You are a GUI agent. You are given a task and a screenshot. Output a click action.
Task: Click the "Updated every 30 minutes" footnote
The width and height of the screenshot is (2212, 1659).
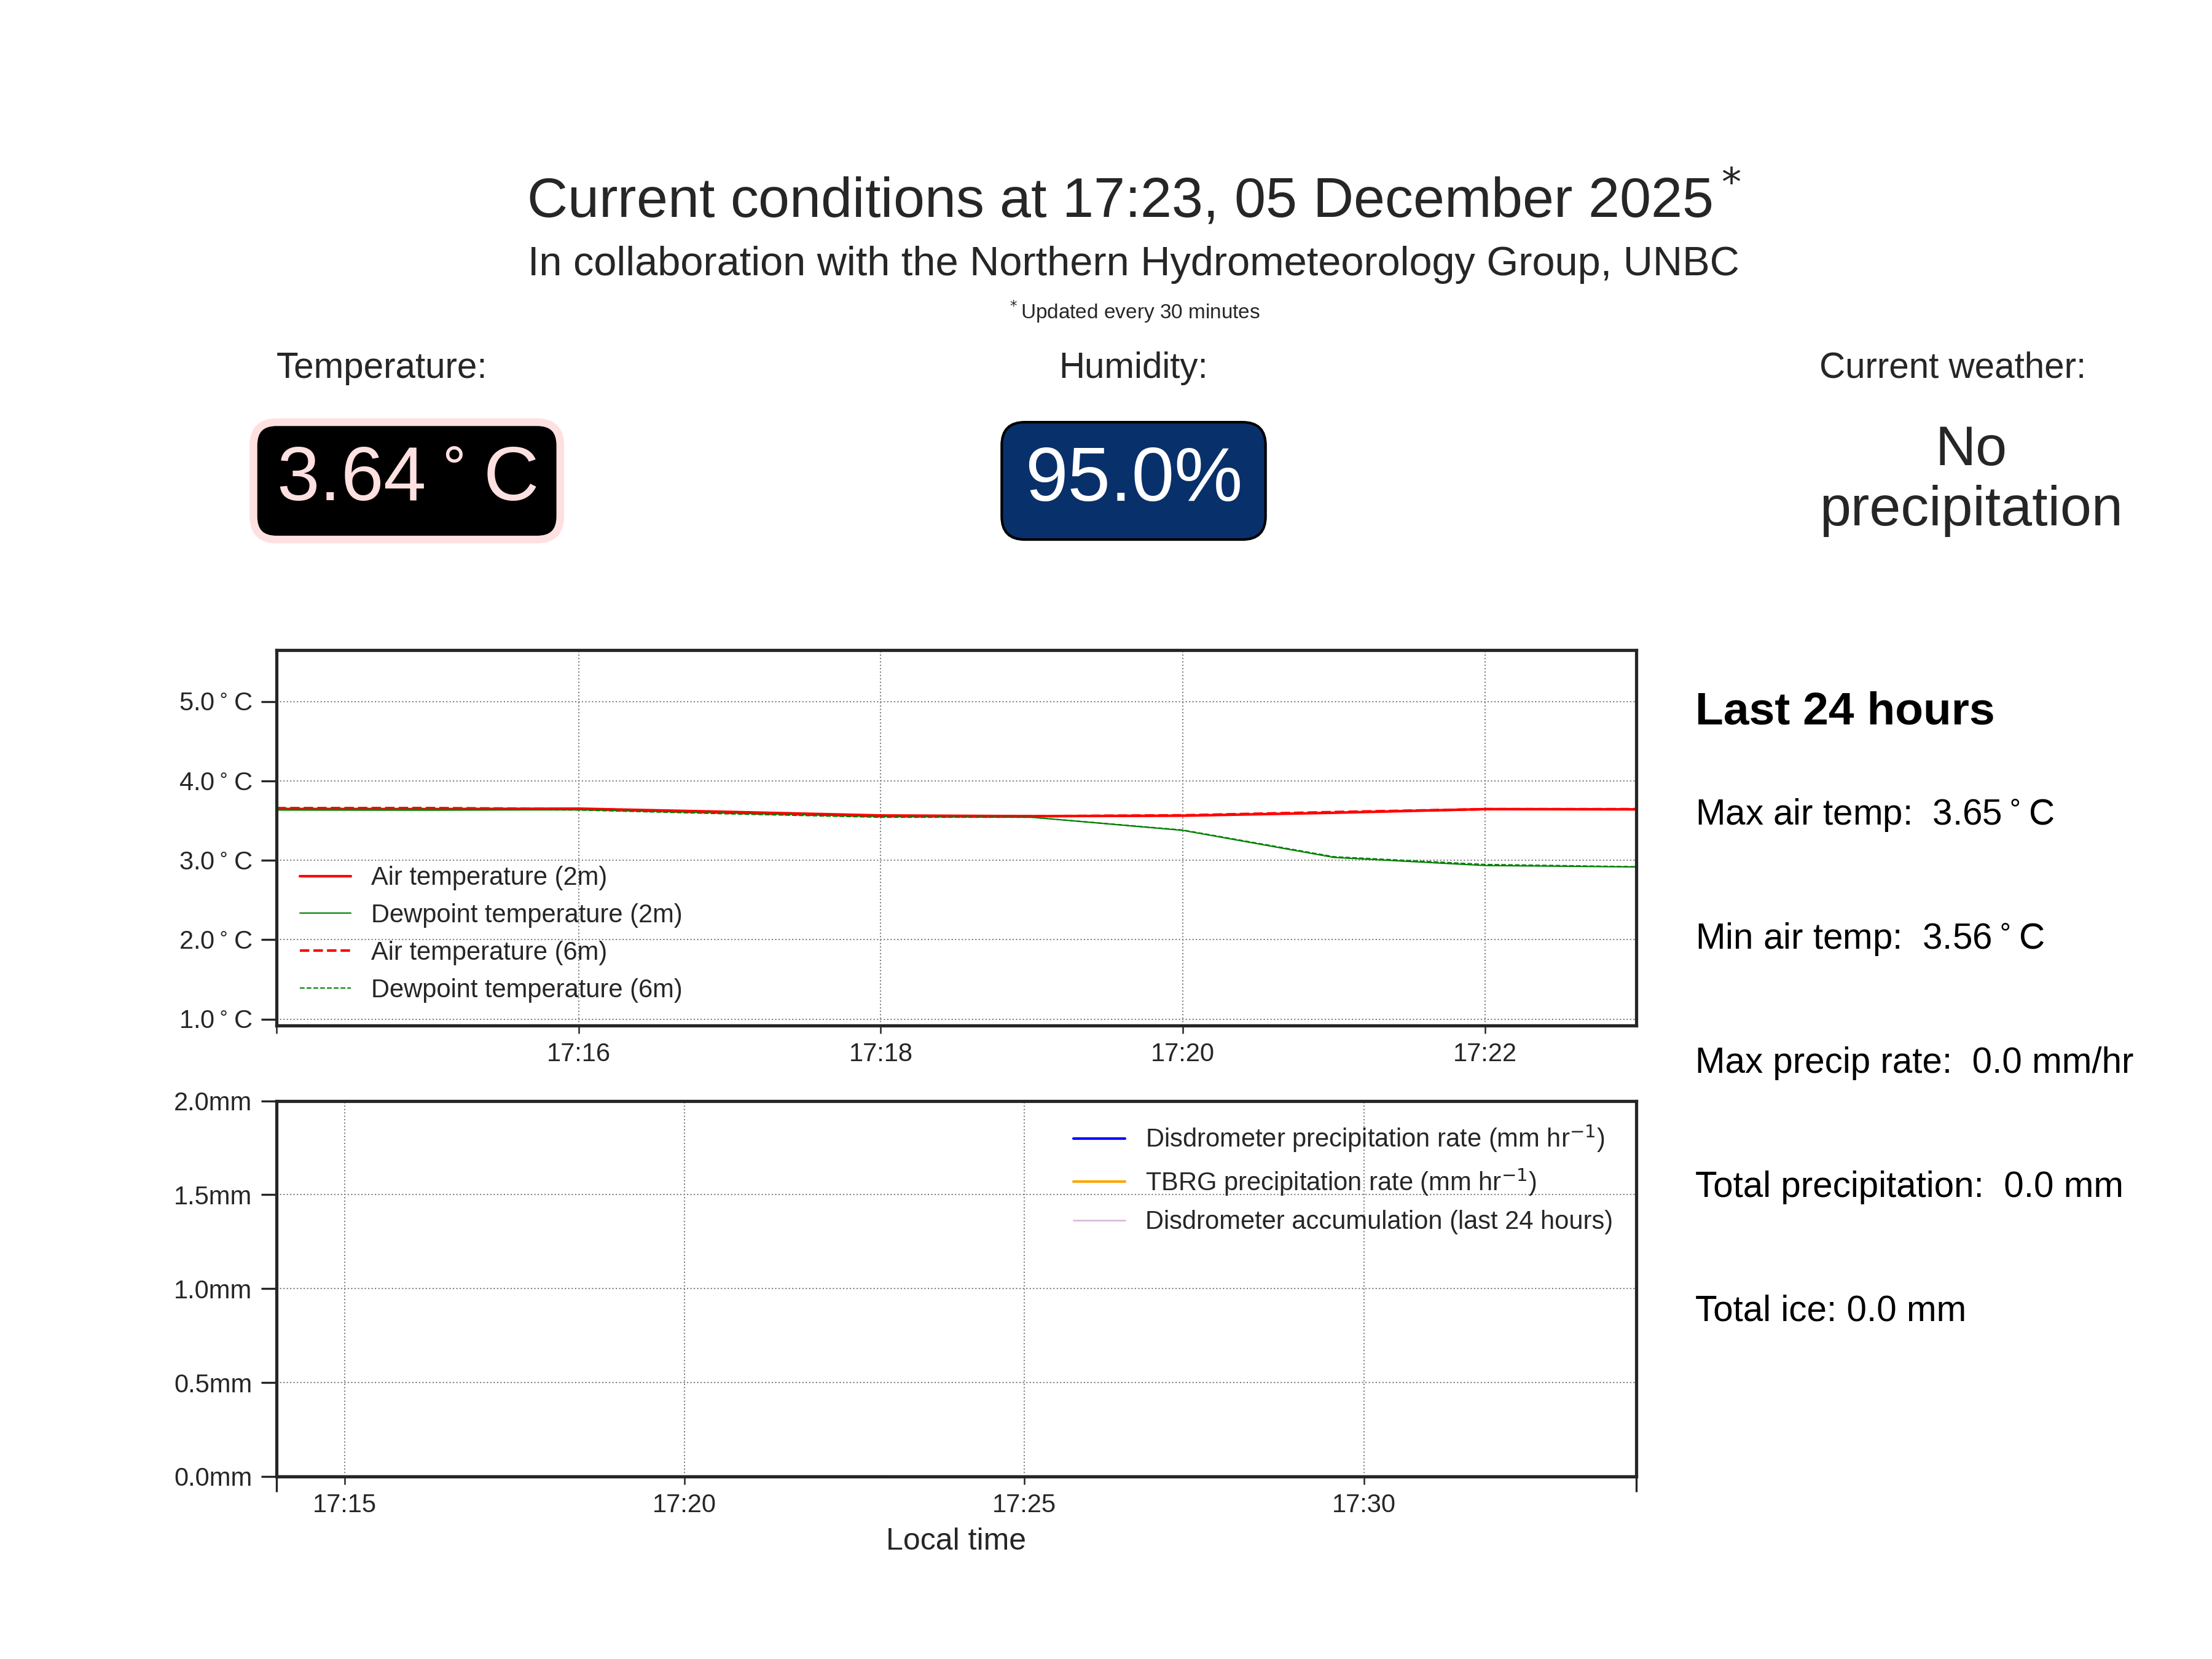point(1139,312)
